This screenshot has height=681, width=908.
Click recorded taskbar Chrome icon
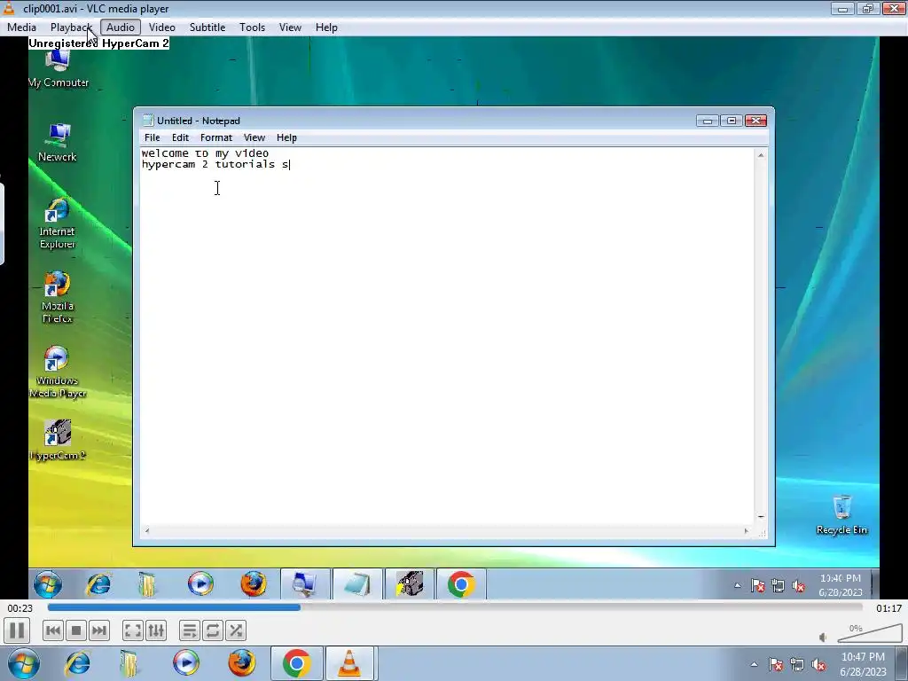pos(461,583)
